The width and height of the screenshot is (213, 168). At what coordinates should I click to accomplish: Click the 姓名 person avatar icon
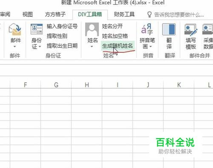click(x=92, y=29)
